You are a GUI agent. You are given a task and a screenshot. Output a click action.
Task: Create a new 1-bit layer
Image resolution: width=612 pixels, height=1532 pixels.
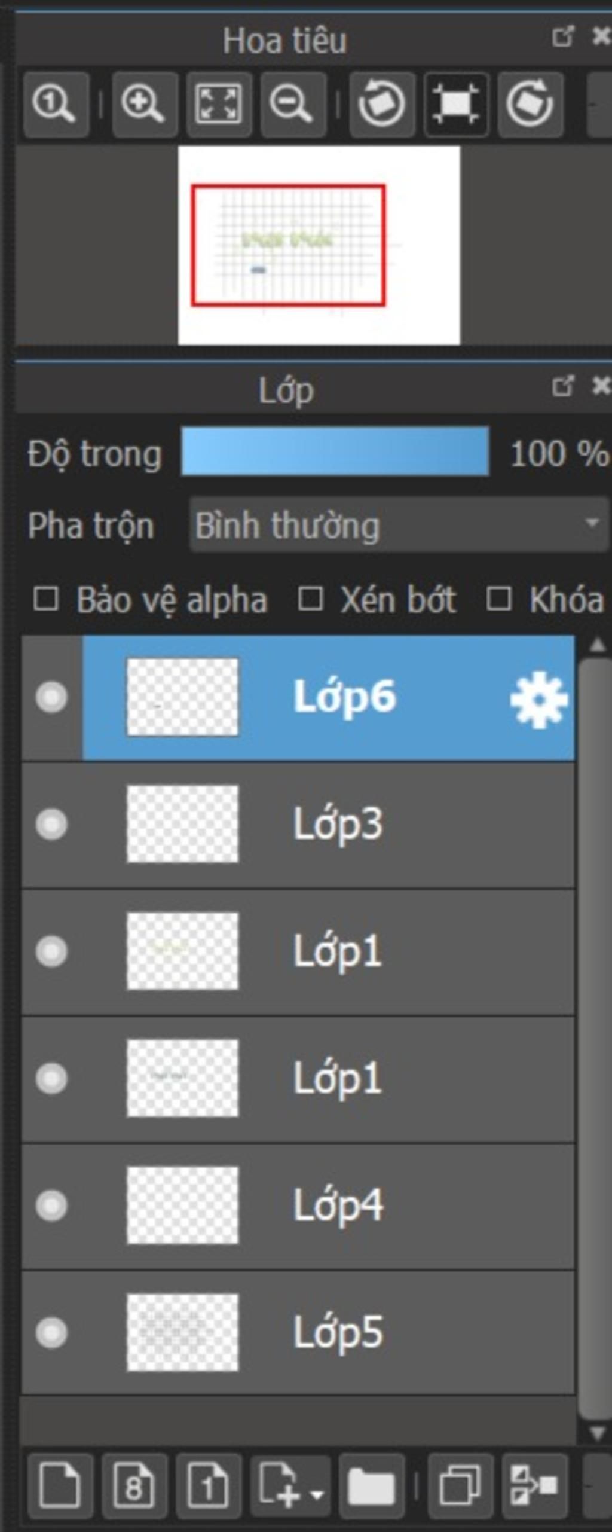pos(208,1485)
